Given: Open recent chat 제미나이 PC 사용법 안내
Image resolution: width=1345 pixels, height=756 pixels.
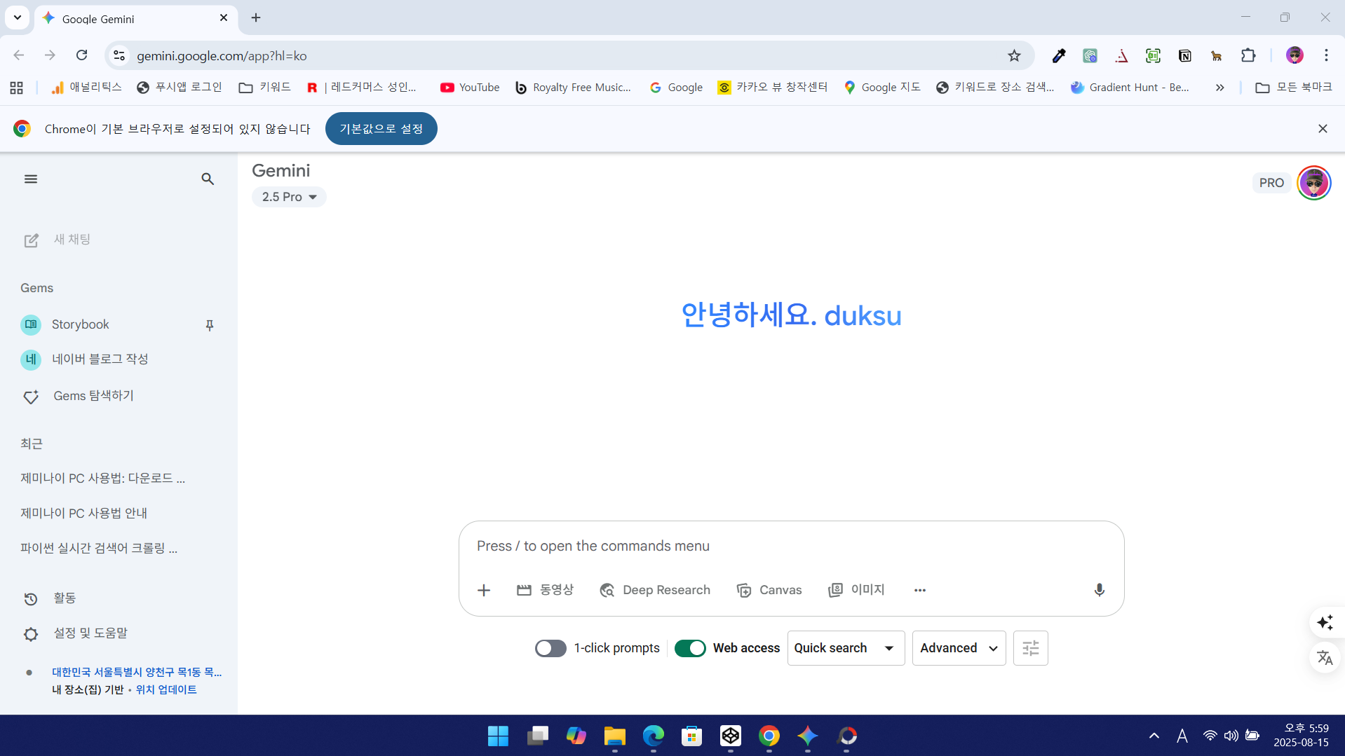Looking at the screenshot, I should 84,513.
